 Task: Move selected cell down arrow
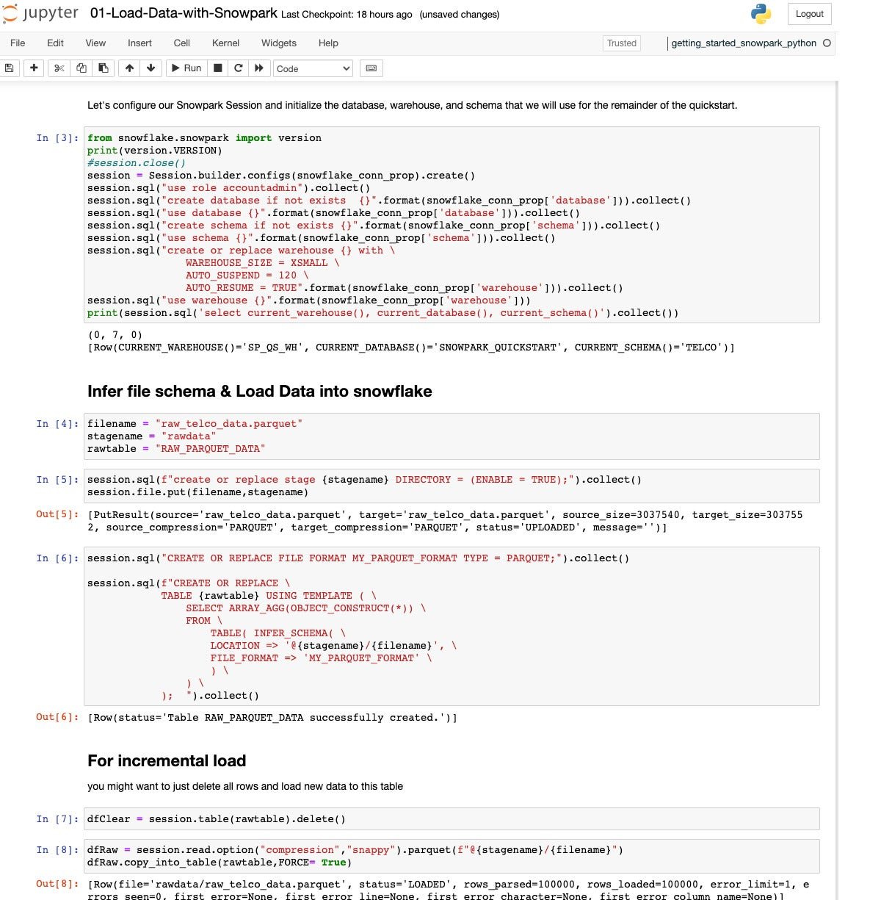tap(151, 68)
